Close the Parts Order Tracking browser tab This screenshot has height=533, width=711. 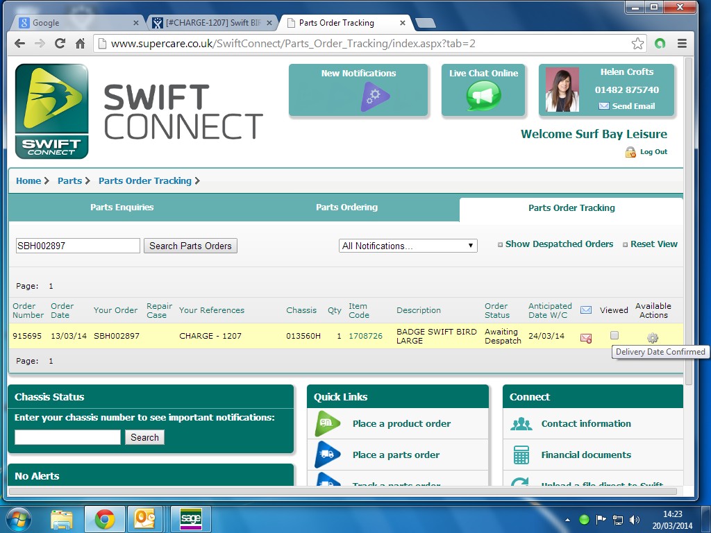click(402, 23)
